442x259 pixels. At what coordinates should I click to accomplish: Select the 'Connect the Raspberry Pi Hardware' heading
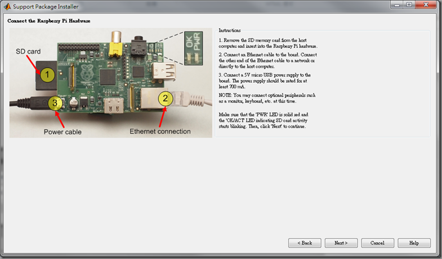(49, 21)
